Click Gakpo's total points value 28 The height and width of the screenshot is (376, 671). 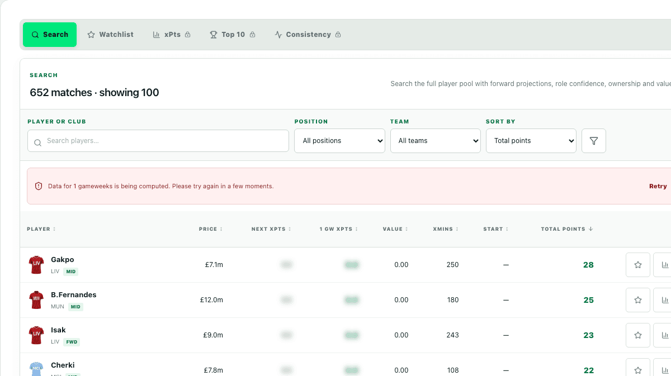pos(588,265)
